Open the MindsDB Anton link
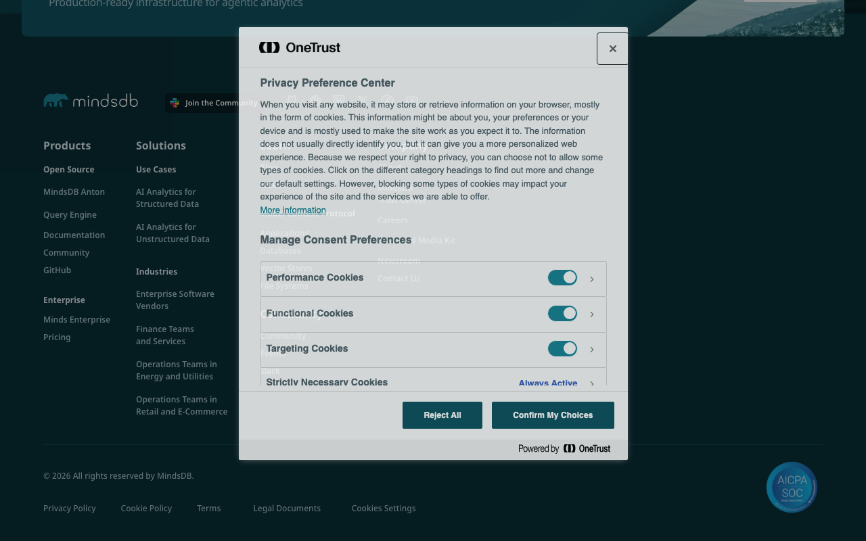This screenshot has height=541, width=866. tap(74, 192)
